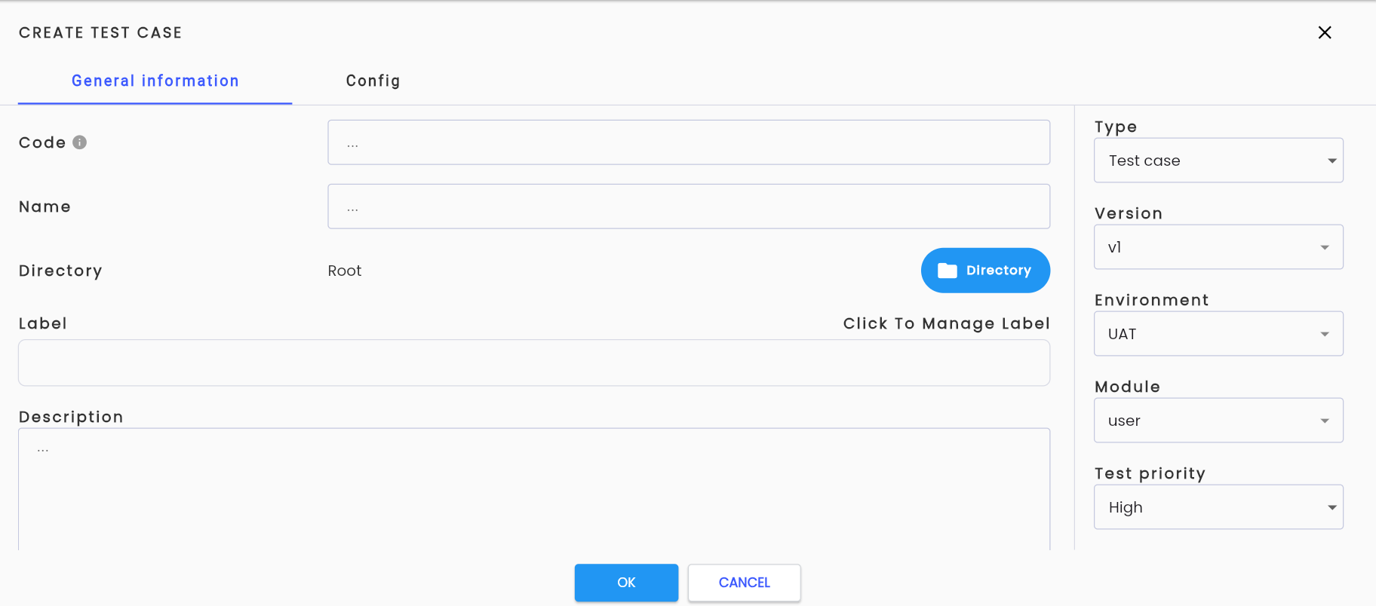Screen dimensions: 1376x606
Task: Close the Create Test Case dialog
Action: [1325, 32]
